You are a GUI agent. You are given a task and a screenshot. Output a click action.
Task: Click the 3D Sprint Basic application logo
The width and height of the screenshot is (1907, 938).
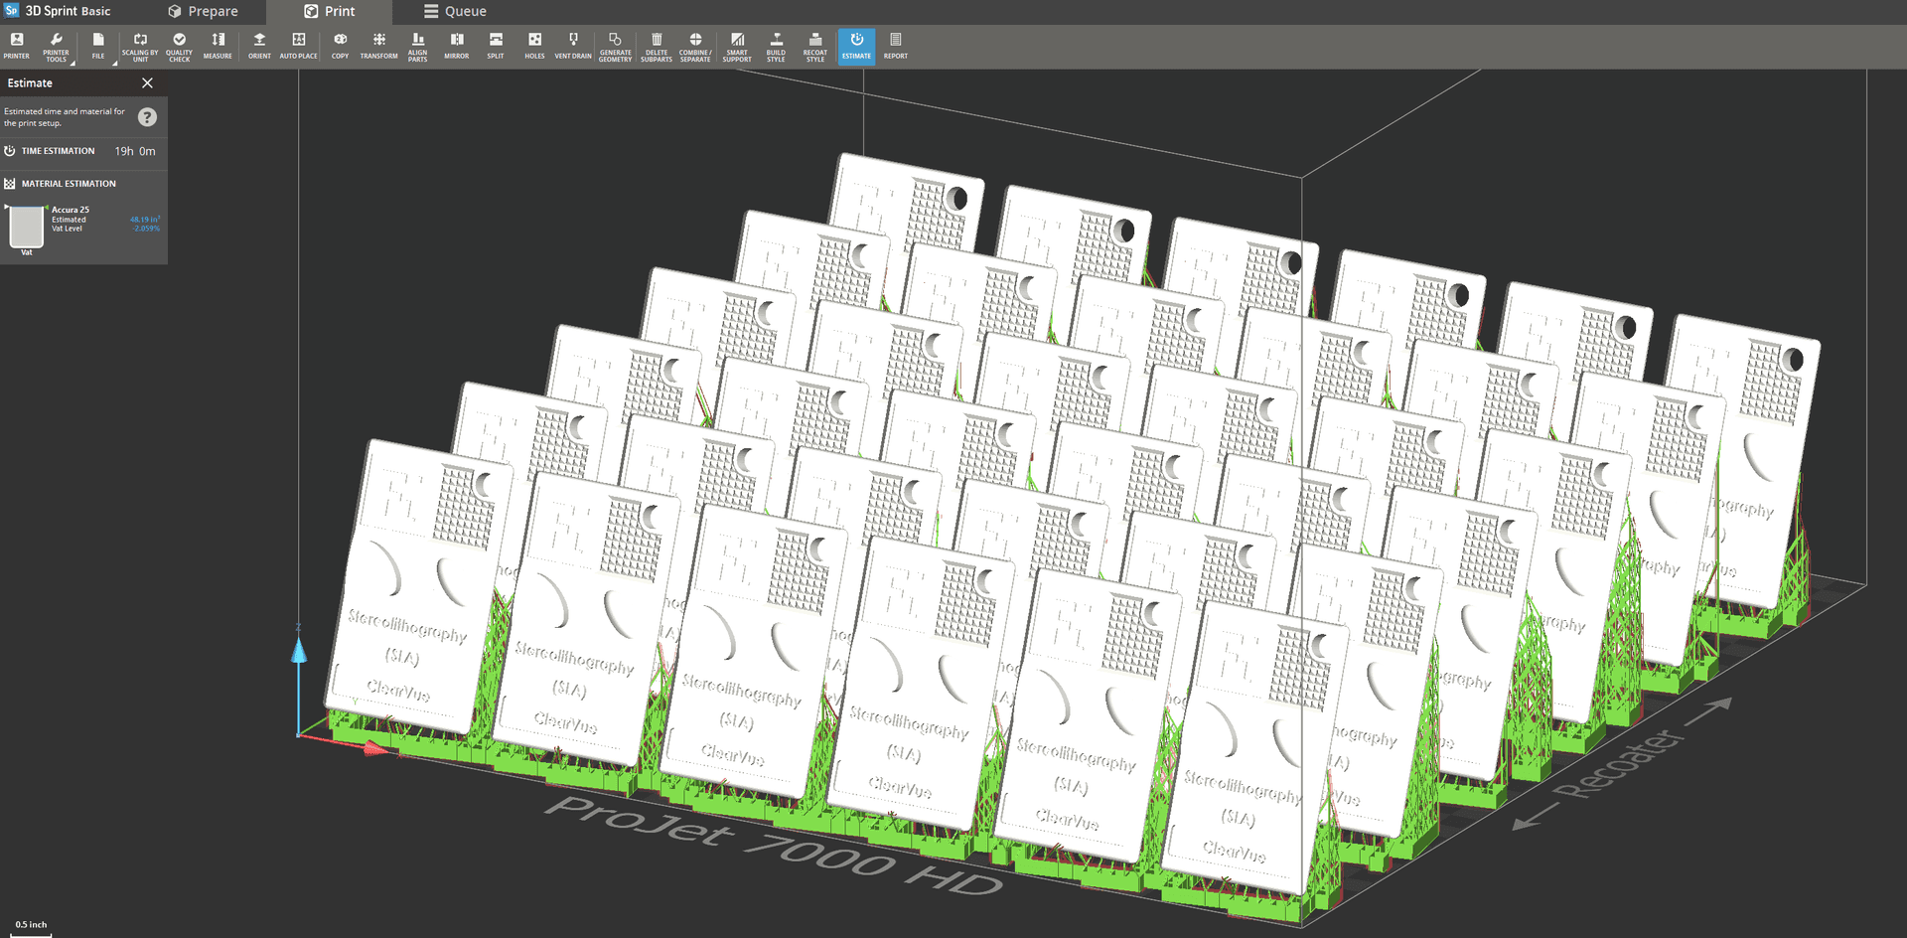click(x=12, y=11)
